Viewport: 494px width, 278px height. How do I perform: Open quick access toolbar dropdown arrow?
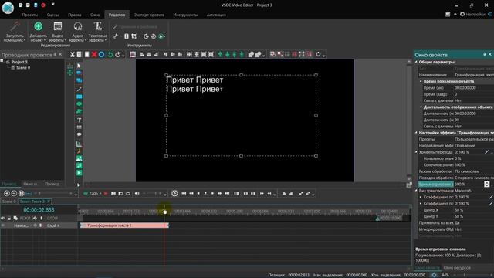click(53, 5)
